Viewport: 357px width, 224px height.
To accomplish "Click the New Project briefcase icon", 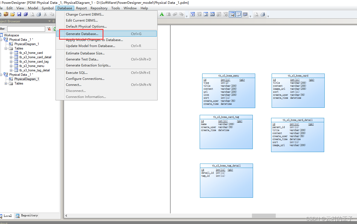I will tap(6, 14).
